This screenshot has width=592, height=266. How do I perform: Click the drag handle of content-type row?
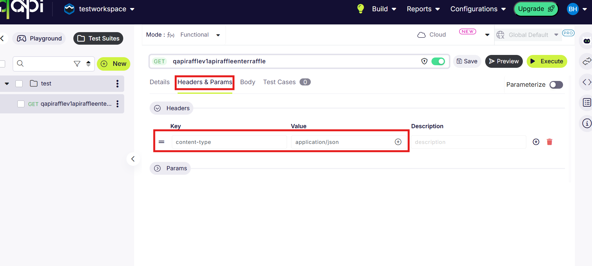tap(162, 142)
